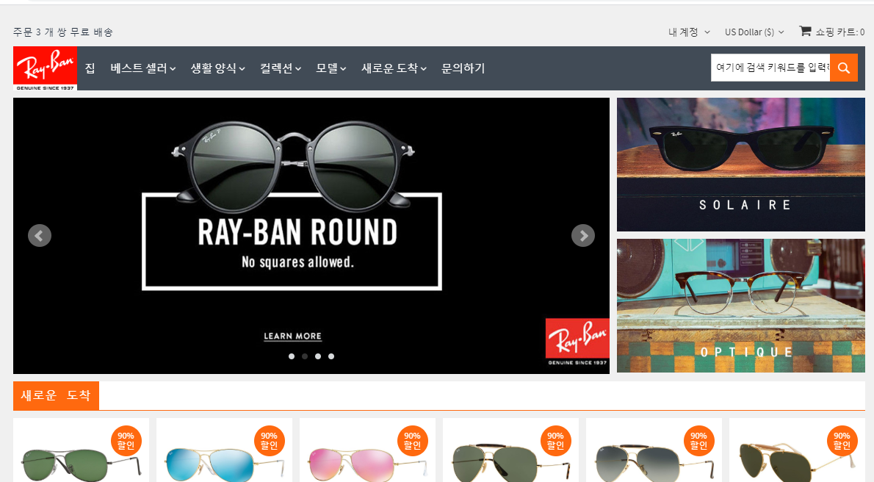The width and height of the screenshot is (874, 482).
Task: Open the US Dollar ($) currency dropdown
Action: (x=754, y=32)
